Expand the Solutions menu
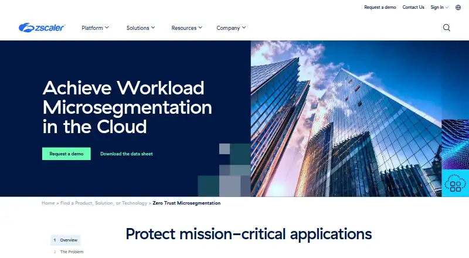 [141, 28]
